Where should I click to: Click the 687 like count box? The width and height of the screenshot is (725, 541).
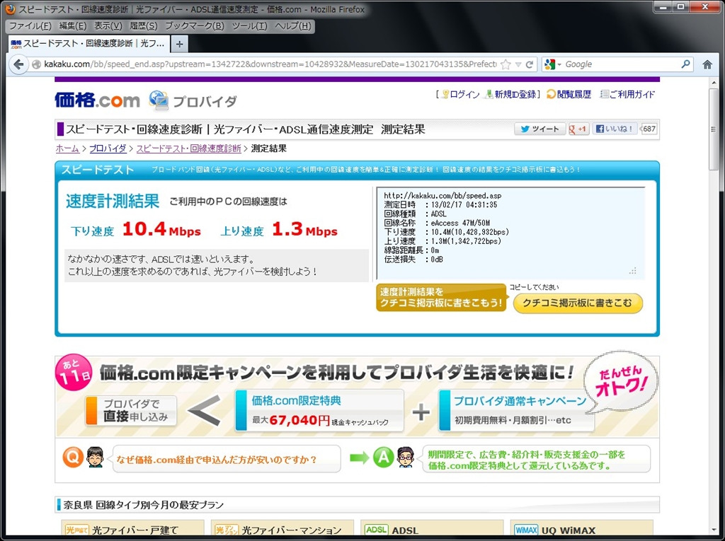649,129
